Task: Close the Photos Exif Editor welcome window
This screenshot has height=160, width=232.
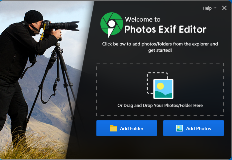Action: 224,8
